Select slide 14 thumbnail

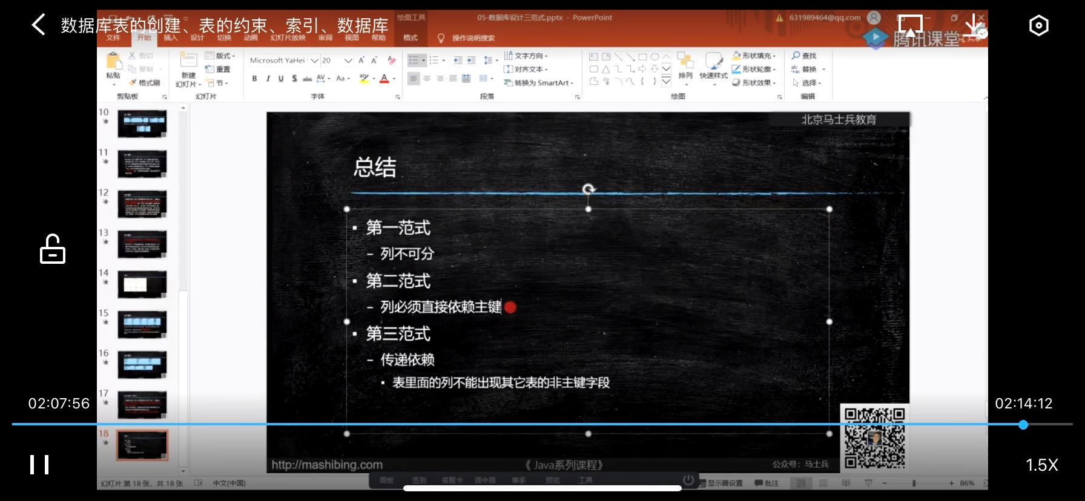[x=142, y=284]
